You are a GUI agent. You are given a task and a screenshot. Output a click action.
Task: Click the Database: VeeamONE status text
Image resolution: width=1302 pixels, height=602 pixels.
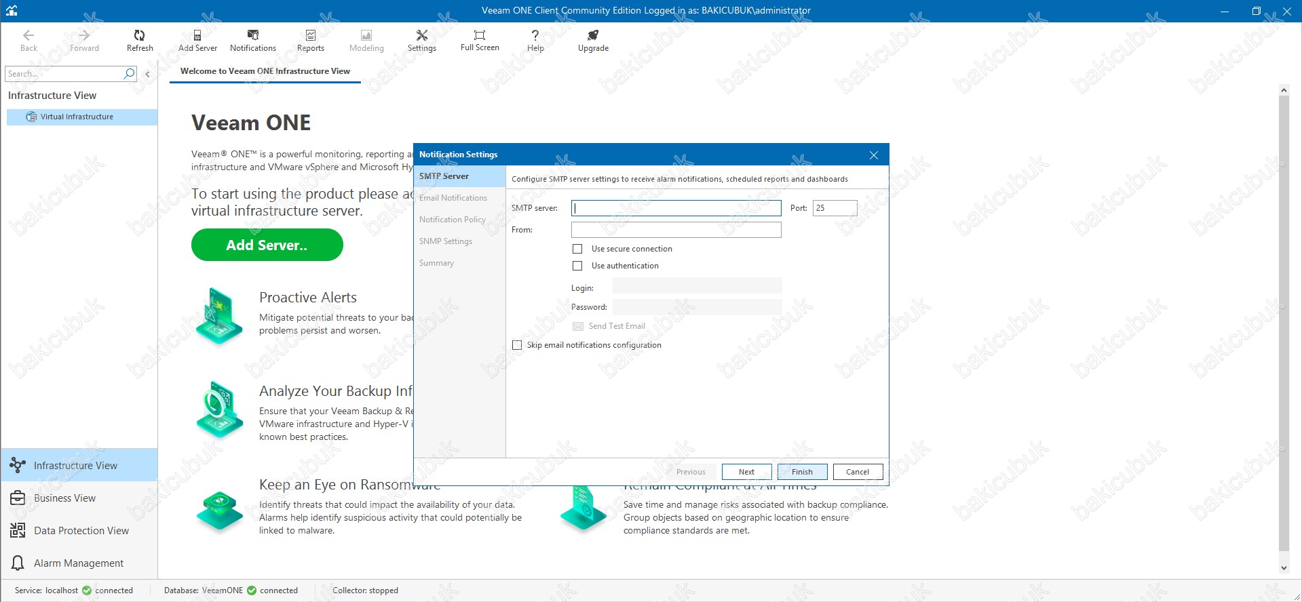click(x=204, y=590)
